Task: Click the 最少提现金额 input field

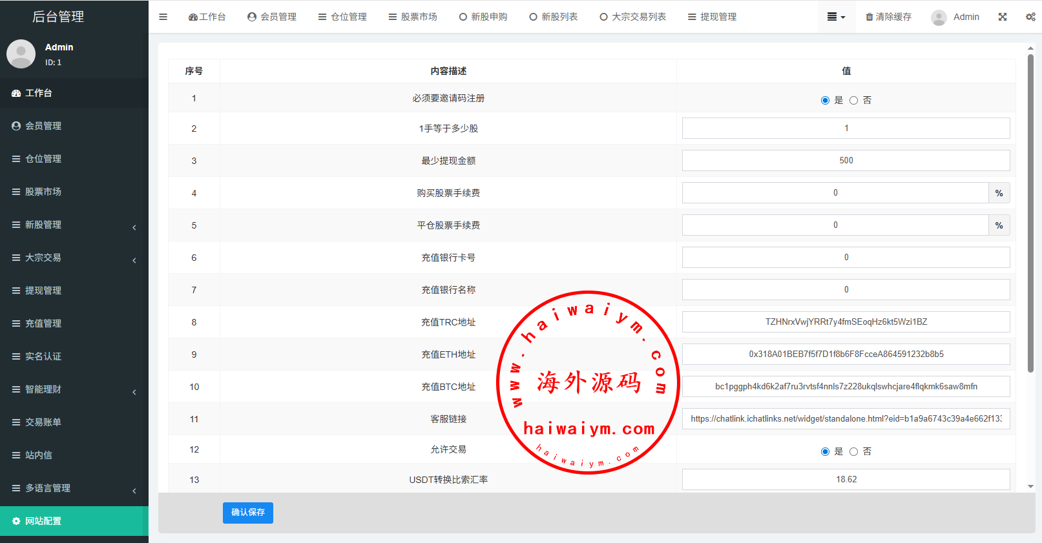Action: tap(846, 160)
